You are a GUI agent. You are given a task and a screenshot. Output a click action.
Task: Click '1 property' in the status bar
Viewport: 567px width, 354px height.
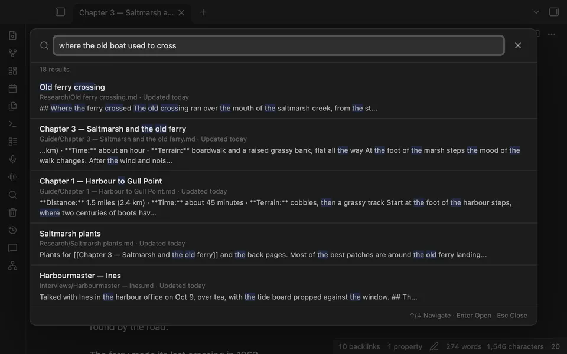405,346
